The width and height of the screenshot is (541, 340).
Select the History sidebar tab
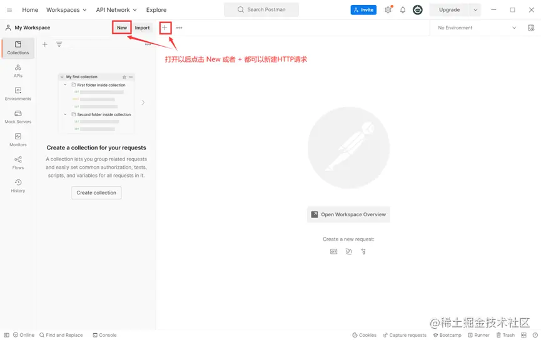click(18, 186)
